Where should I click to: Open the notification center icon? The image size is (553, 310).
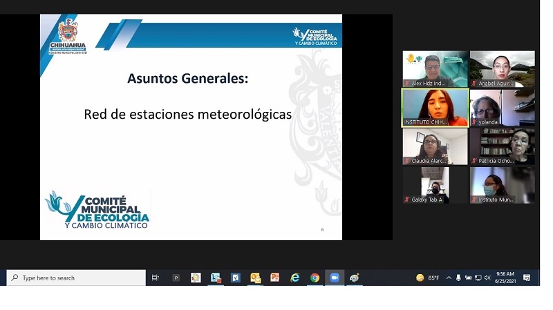click(x=527, y=278)
